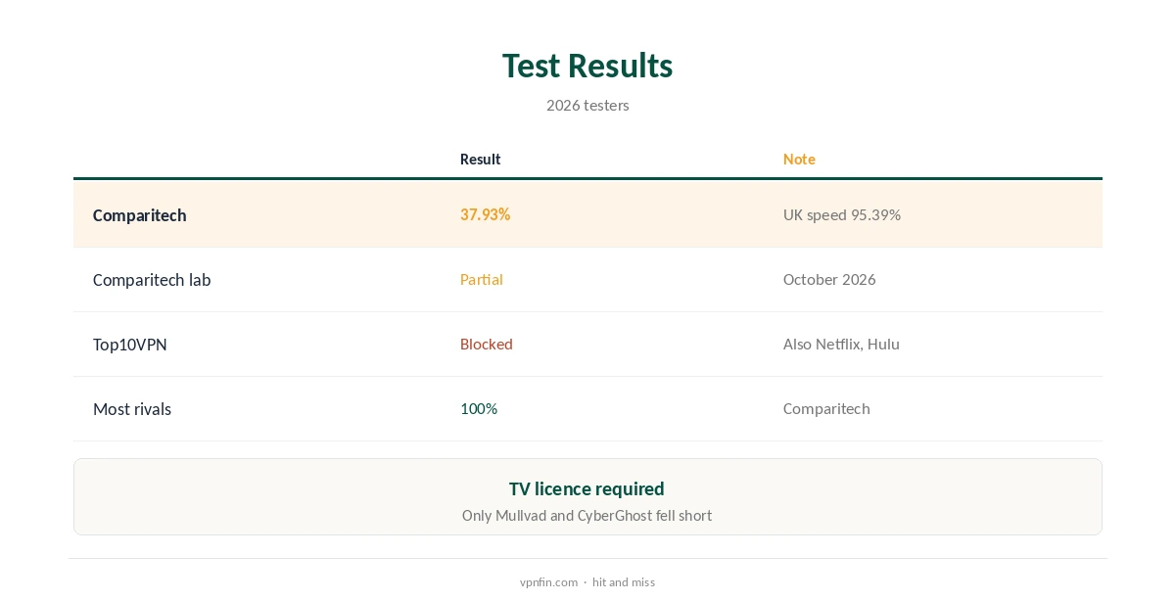Select the "Comparitech lab" row label
The image size is (1175, 601).
click(x=152, y=280)
